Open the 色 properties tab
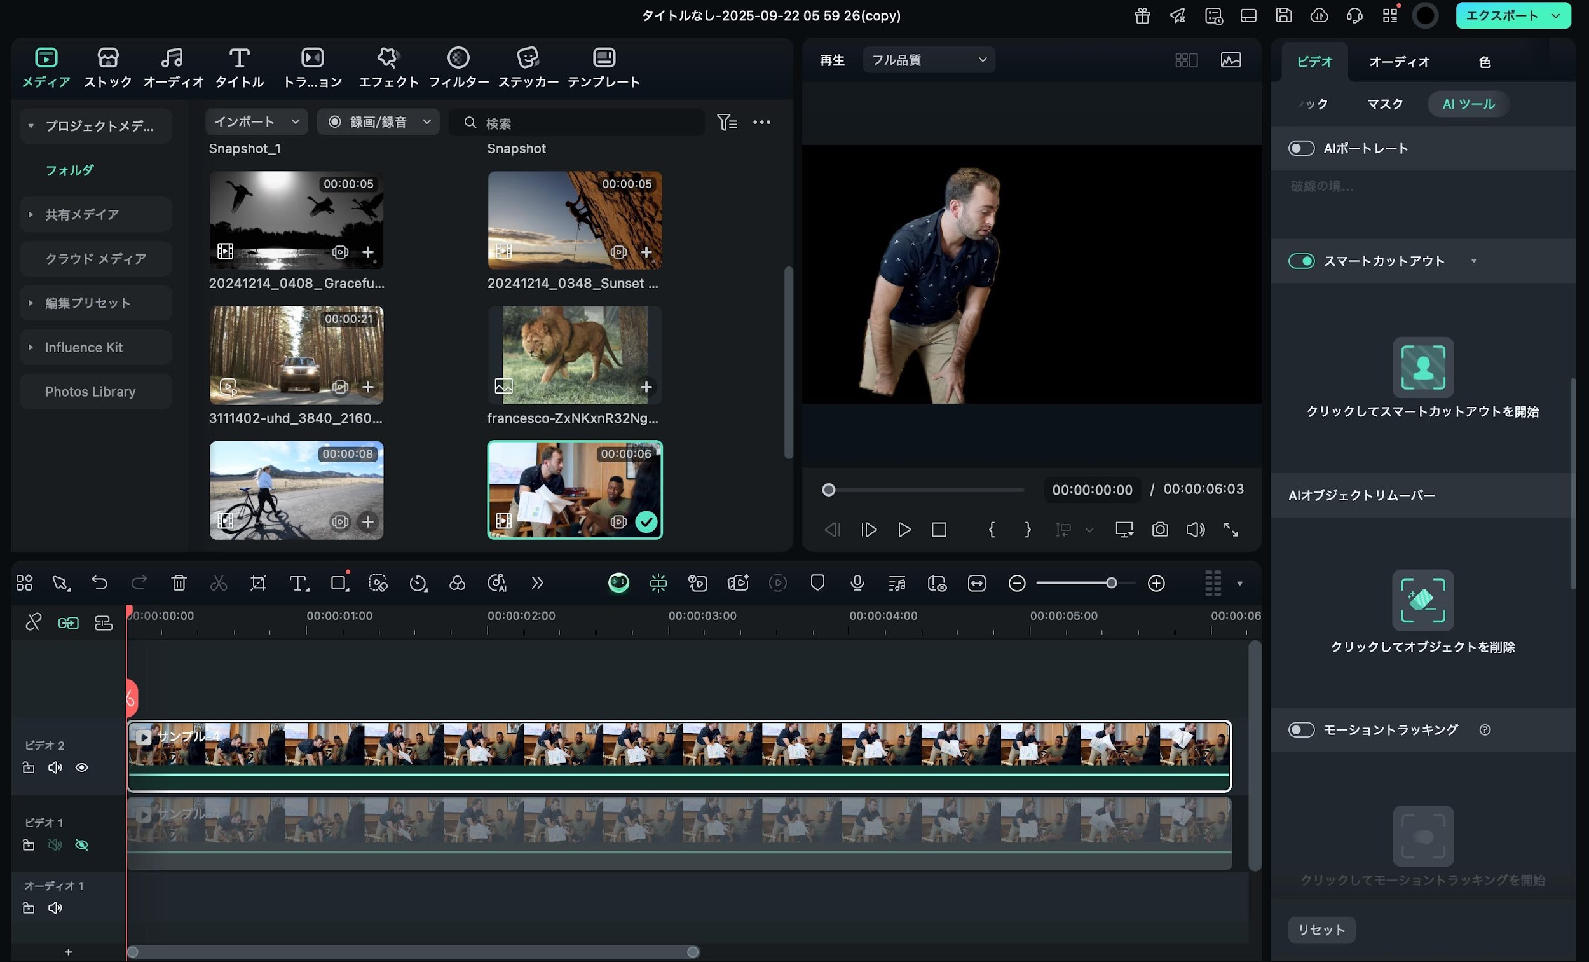 [1485, 62]
